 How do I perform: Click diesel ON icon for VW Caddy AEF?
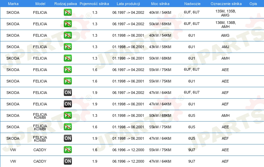pos(68,161)
